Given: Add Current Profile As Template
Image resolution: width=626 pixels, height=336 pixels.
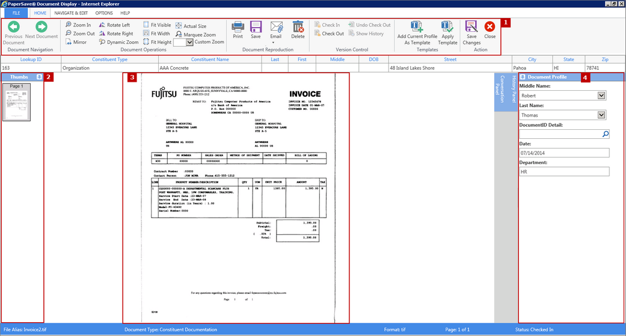Looking at the screenshot, I should tap(417, 32).
